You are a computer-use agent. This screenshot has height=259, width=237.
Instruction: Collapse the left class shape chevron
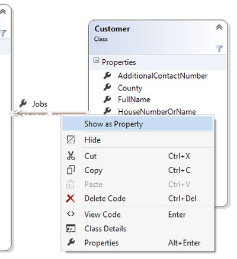3,12
